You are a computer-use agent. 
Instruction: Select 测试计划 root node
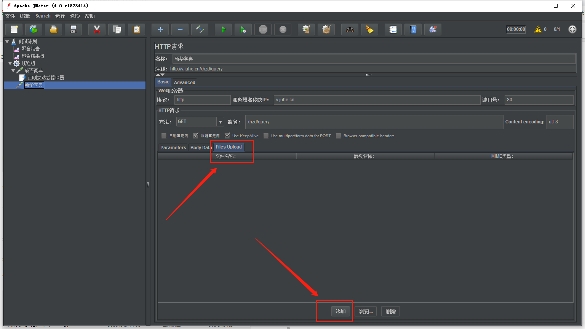[x=27, y=42]
